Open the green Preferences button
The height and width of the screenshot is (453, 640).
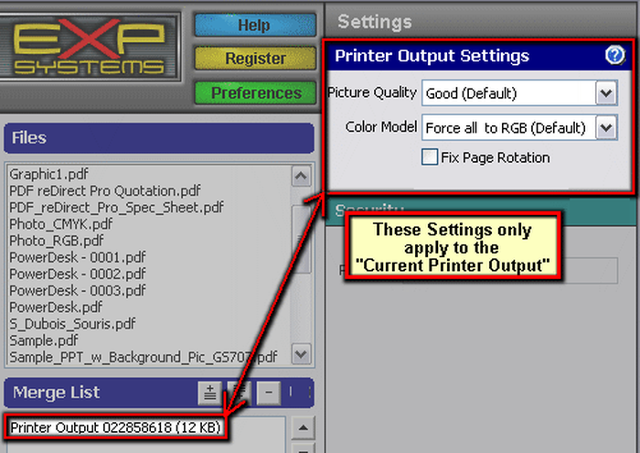point(255,92)
